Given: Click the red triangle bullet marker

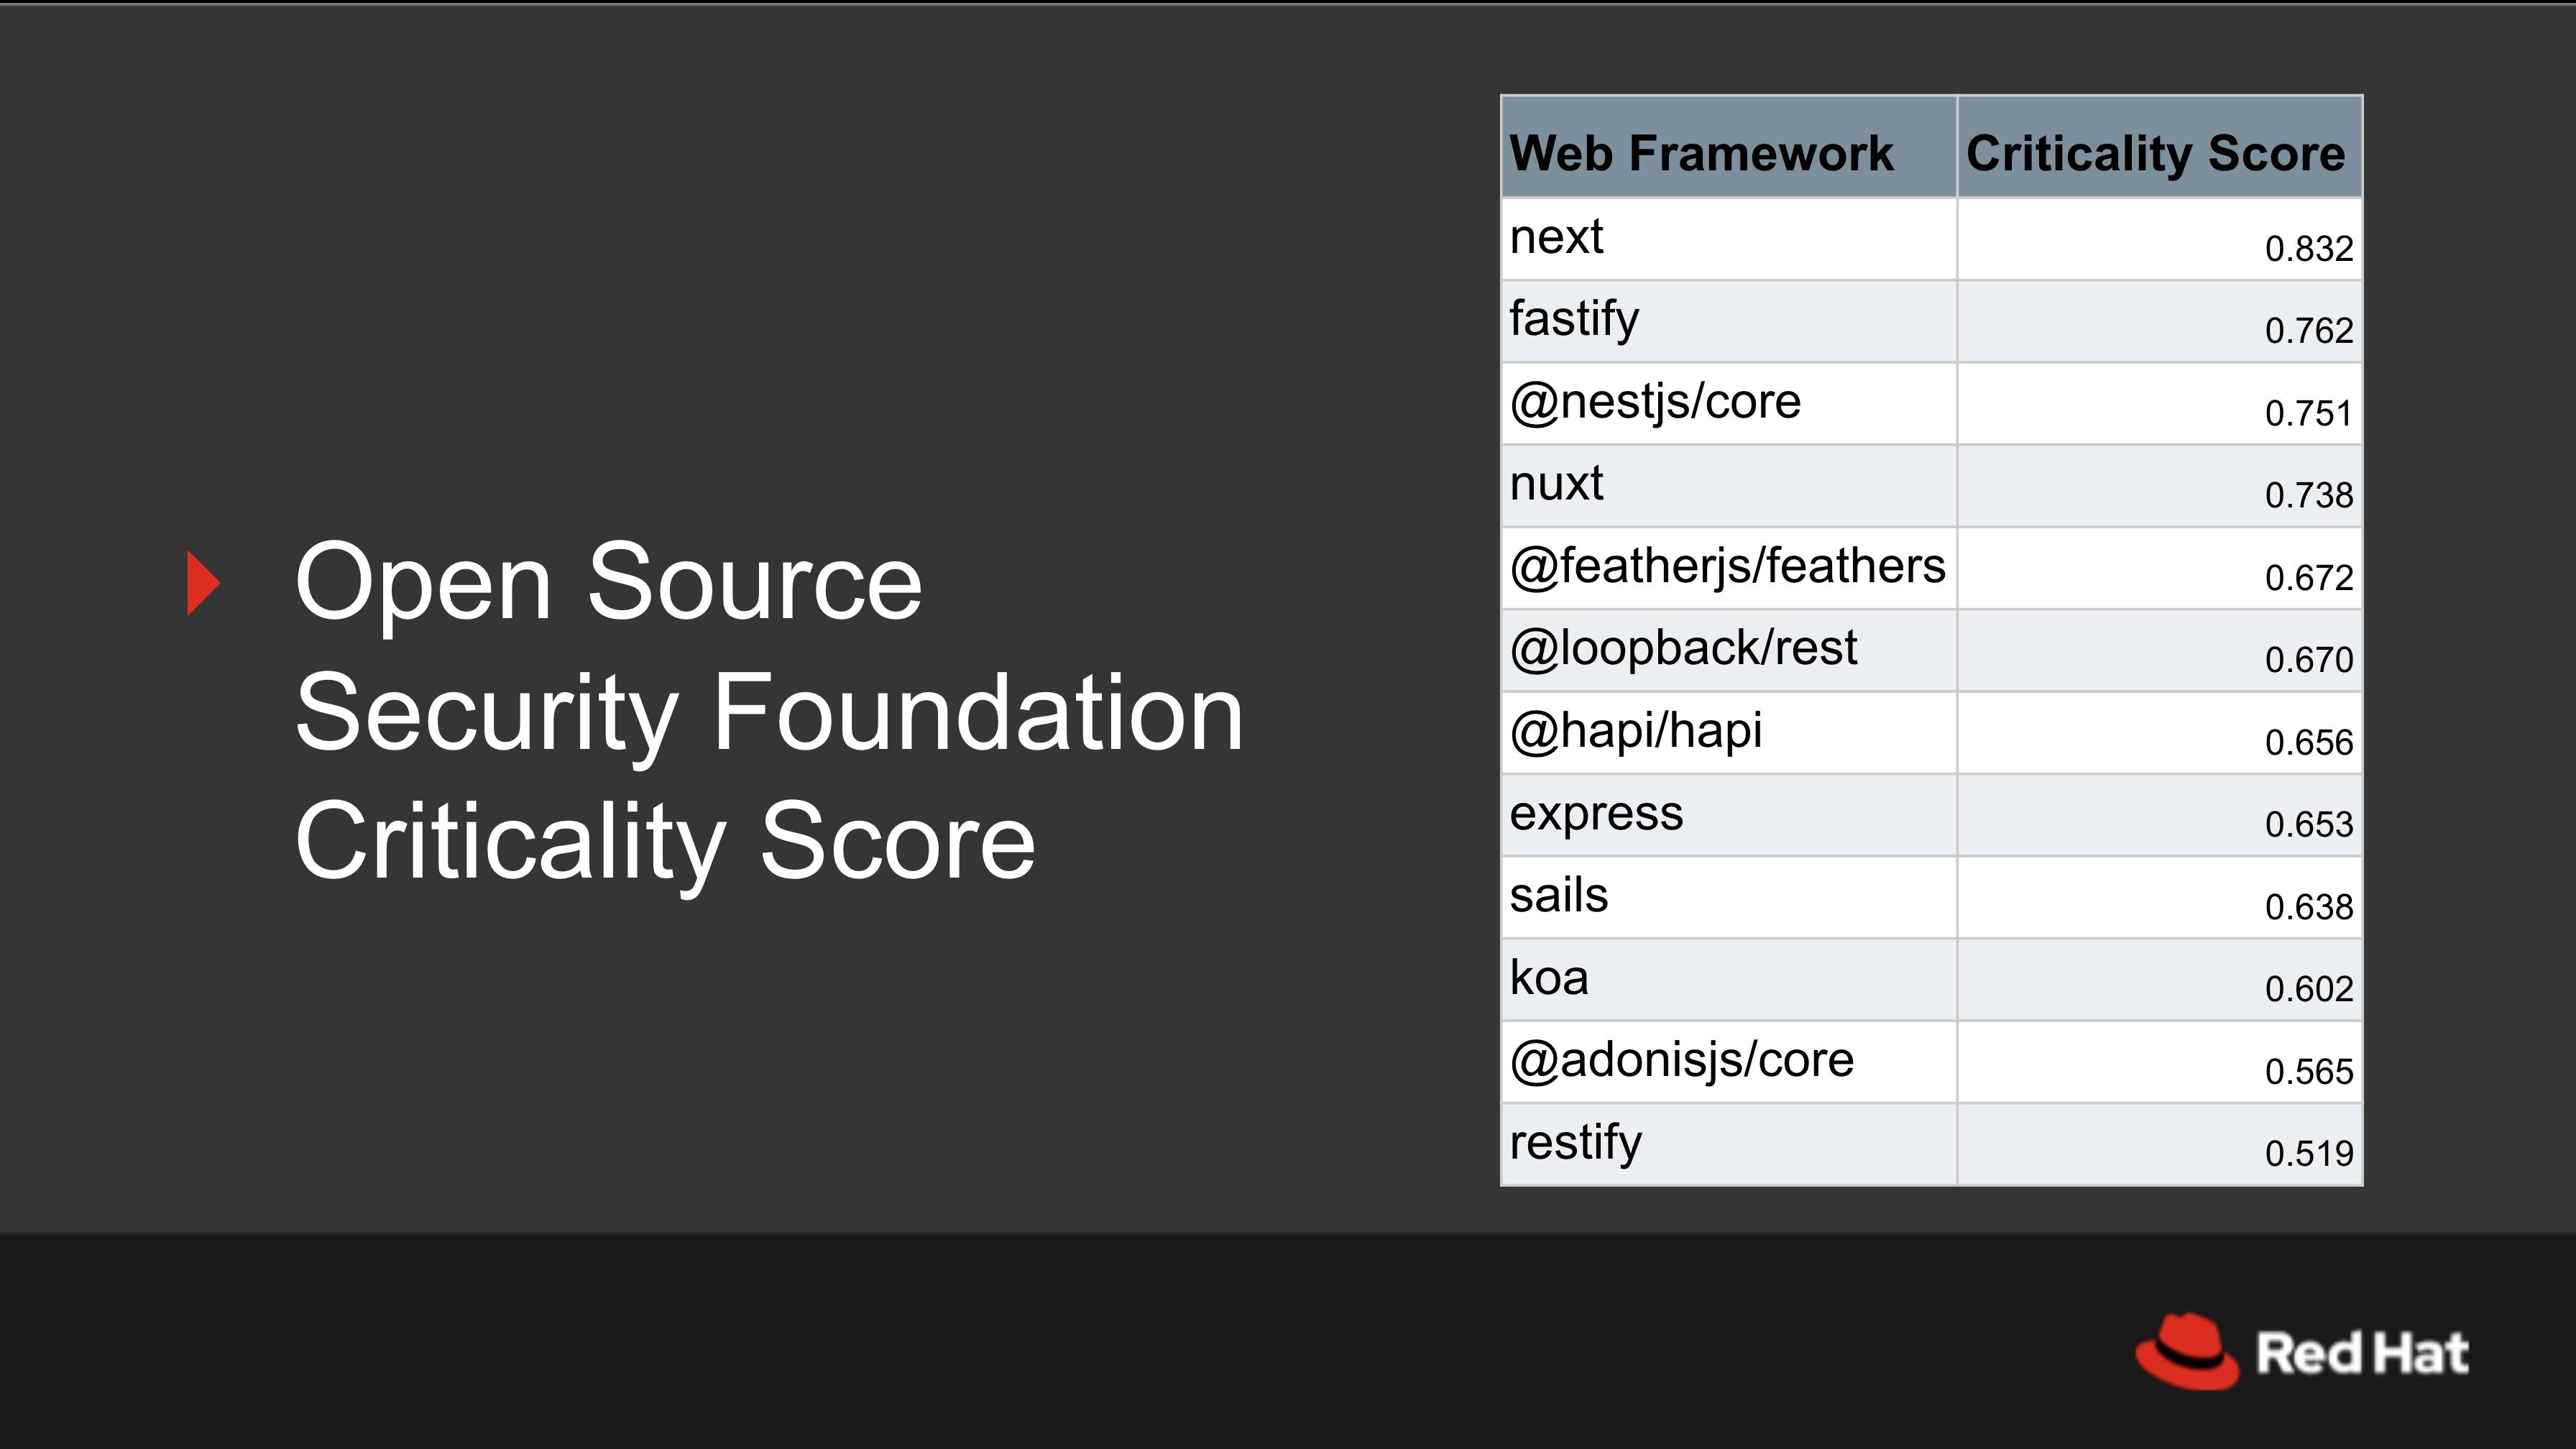Looking at the screenshot, I should 204,583.
